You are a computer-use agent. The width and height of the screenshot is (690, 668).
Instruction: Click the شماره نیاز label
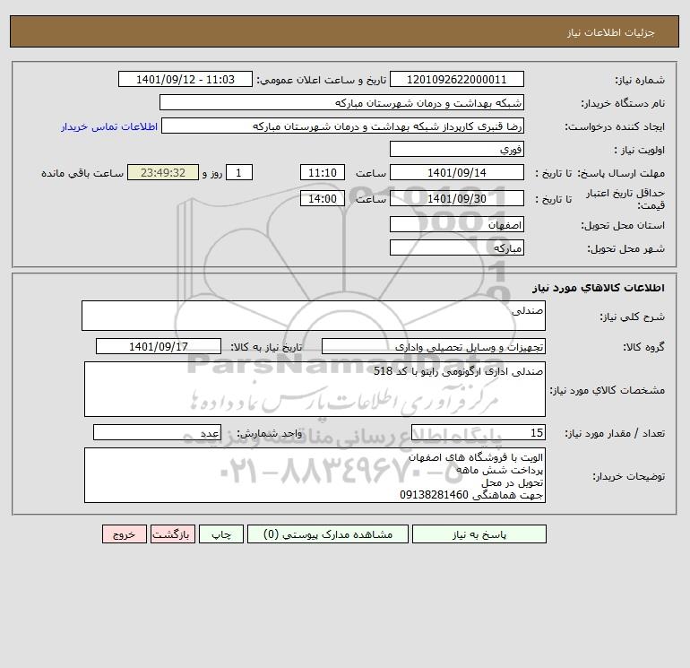[640, 80]
